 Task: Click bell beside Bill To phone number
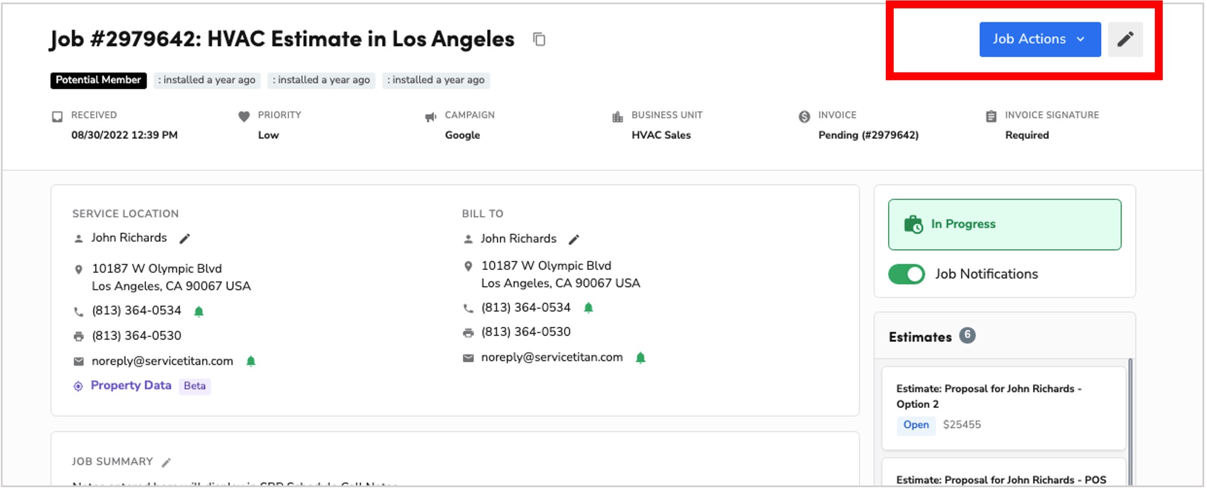[x=588, y=308]
